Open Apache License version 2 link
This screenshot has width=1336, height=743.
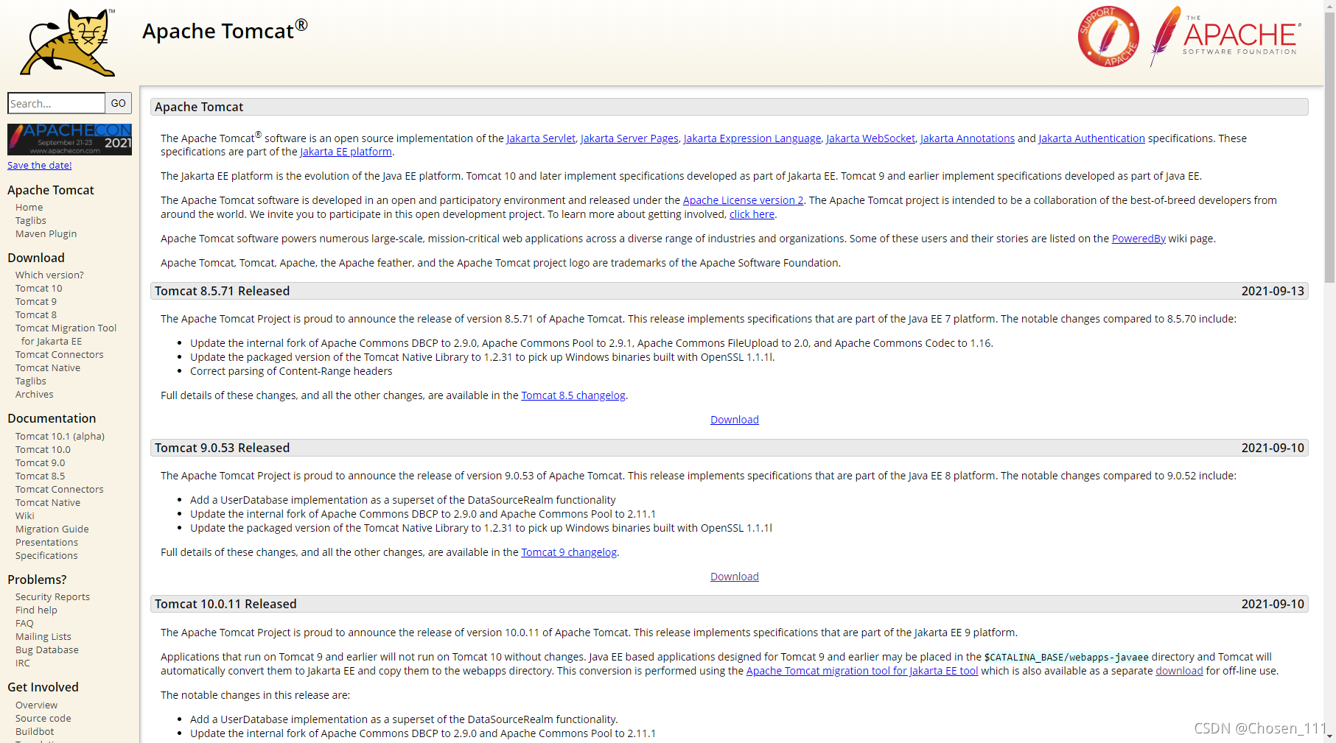(x=743, y=200)
